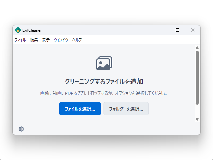Image resolution: width=213 pixels, height=160 pixels.
Task: Click the vertical scrollbar thumb
Action: (x=197, y=78)
